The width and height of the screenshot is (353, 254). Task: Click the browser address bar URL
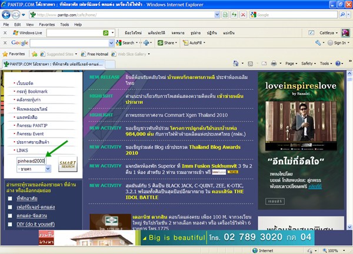click(x=66, y=15)
